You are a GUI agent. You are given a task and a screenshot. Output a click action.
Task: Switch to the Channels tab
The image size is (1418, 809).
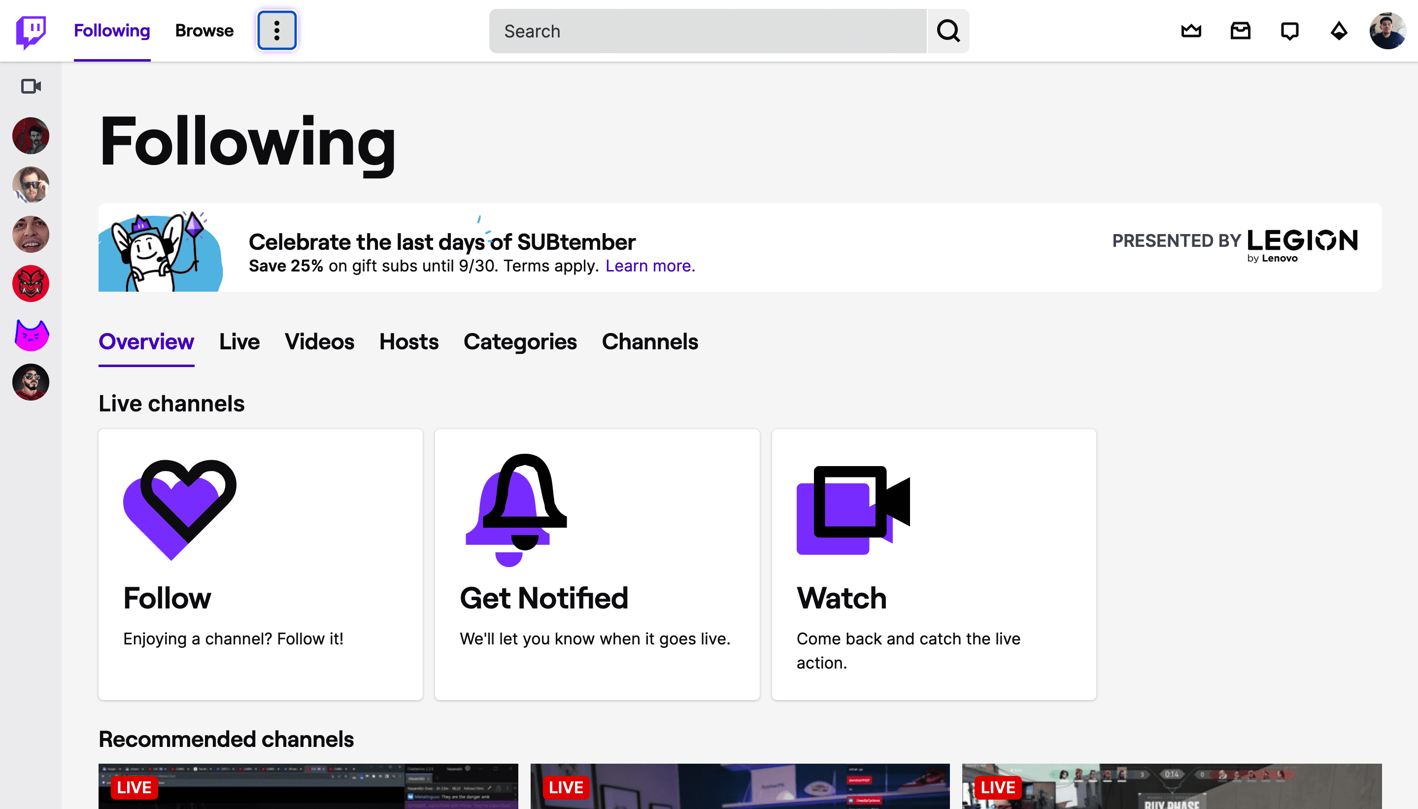(649, 342)
